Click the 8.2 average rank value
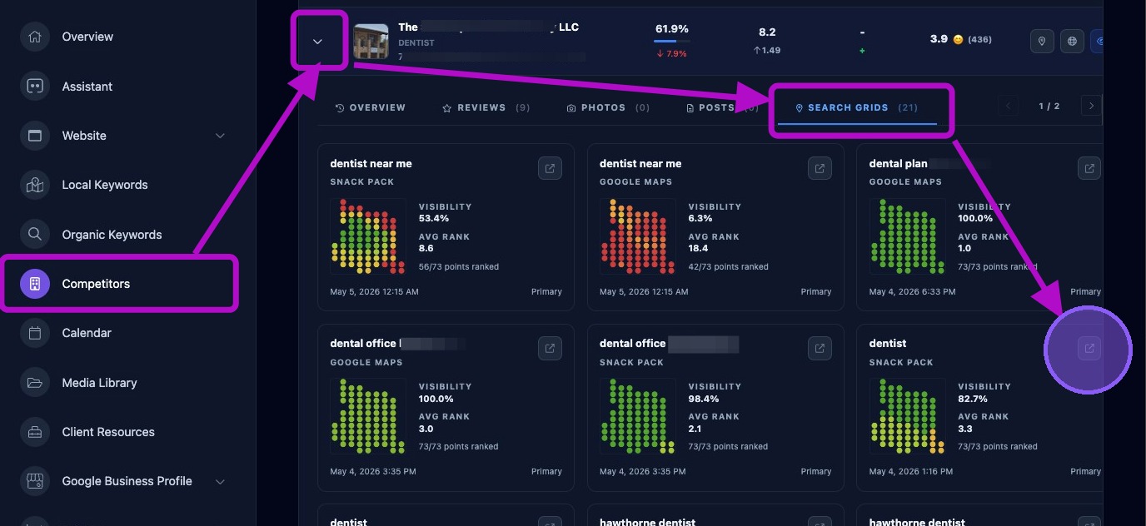This screenshot has height=526, width=1146. click(767, 32)
